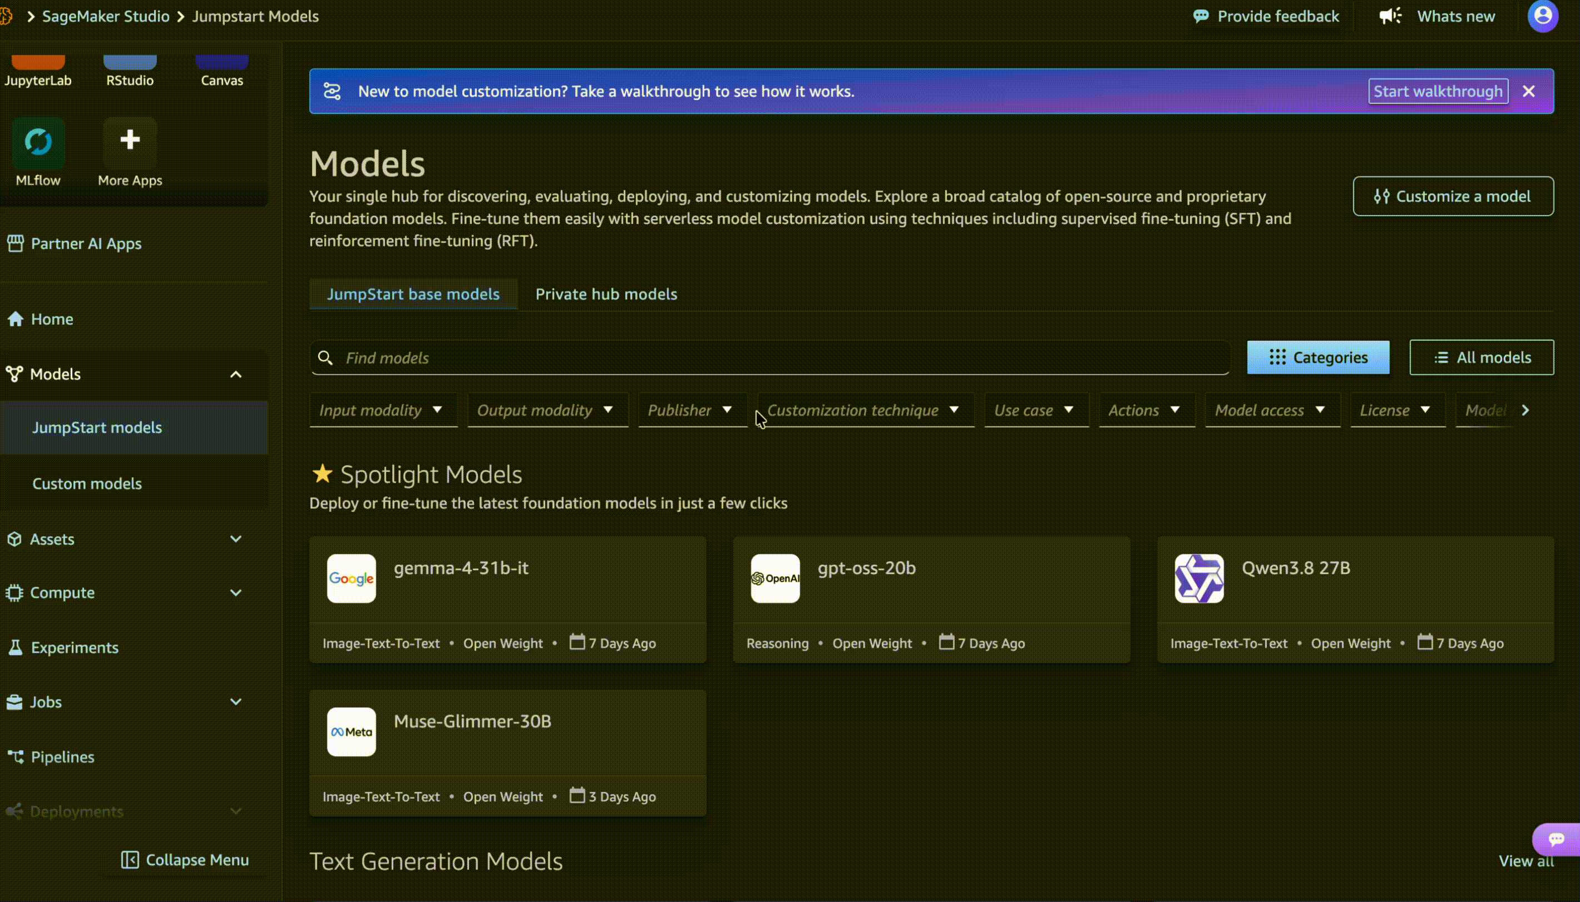Expand the Deployments sidebar section
1580x902 pixels.
pyautogui.click(x=235, y=811)
